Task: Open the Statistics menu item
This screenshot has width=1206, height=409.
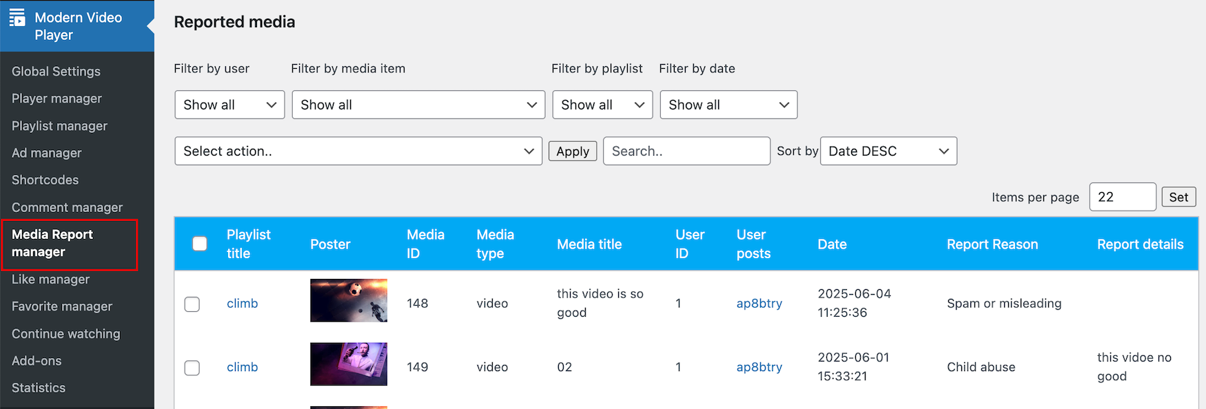Action: point(39,388)
